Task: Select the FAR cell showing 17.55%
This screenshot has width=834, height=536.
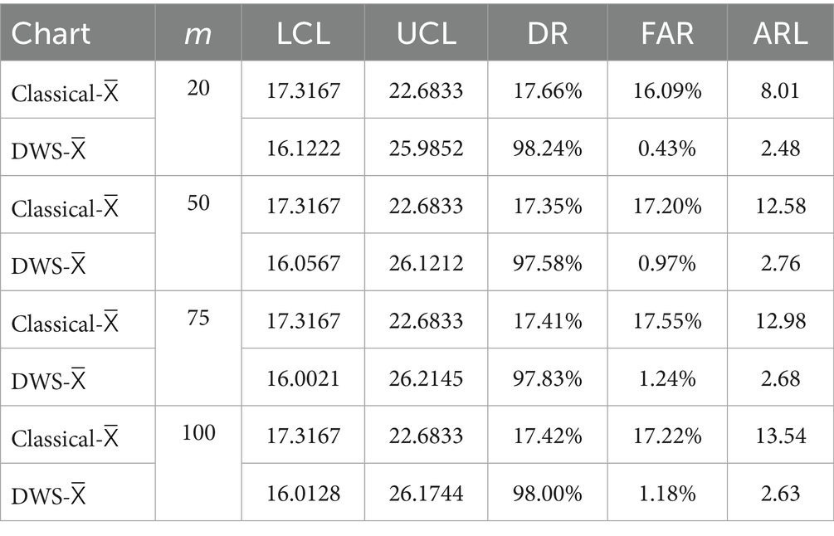Action: click(667, 320)
